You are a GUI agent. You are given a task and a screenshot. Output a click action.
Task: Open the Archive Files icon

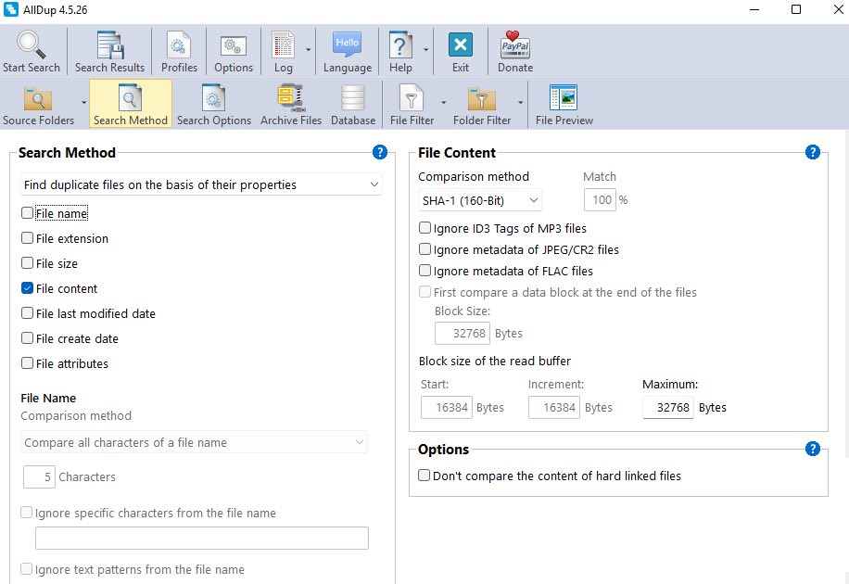tap(290, 98)
